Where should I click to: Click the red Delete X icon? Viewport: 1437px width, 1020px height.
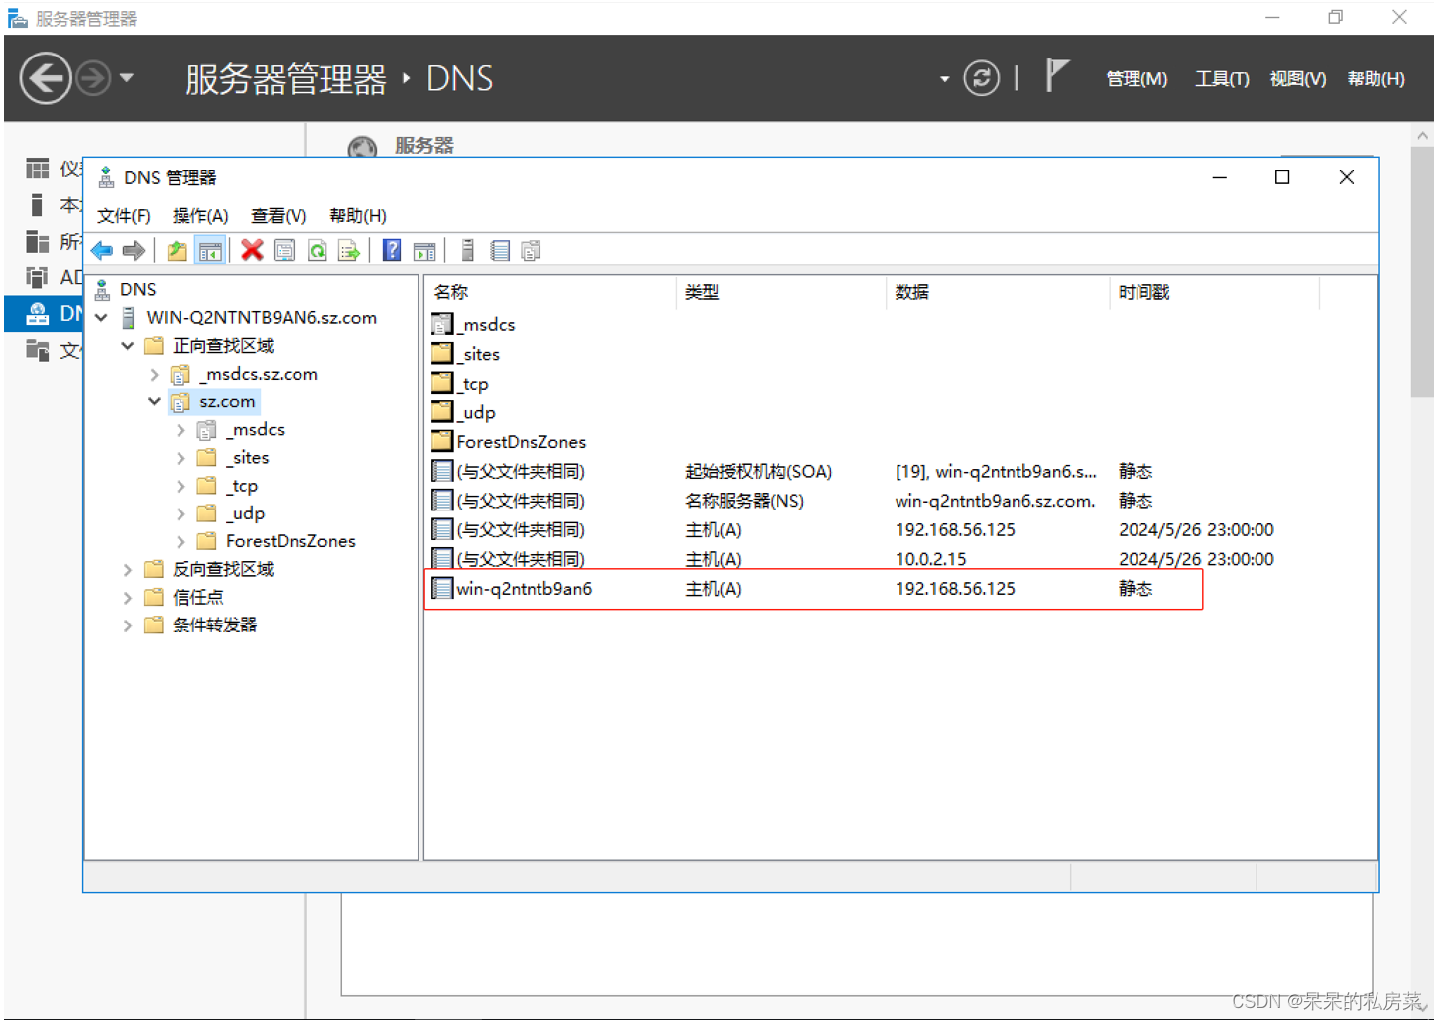252,251
